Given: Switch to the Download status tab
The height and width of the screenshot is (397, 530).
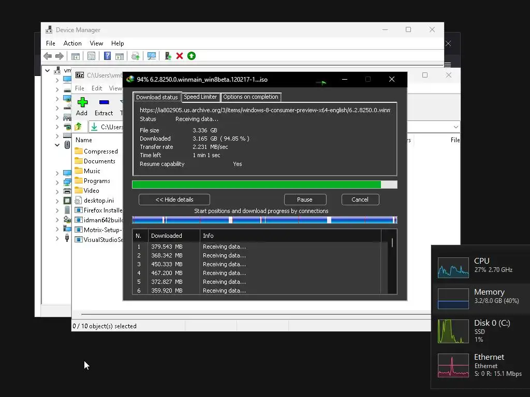Looking at the screenshot, I should (x=157, y=97).
